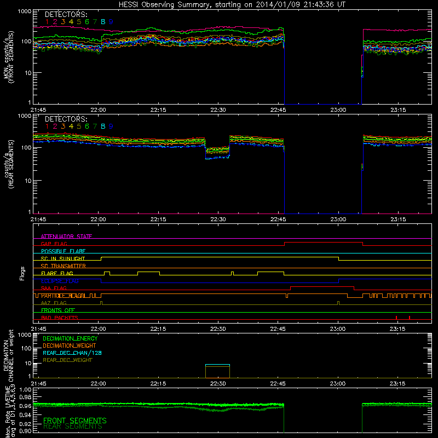This screenshot has height=438, width=438.
Task: Click the vertical Flags axis label
Action: (22, 273)
